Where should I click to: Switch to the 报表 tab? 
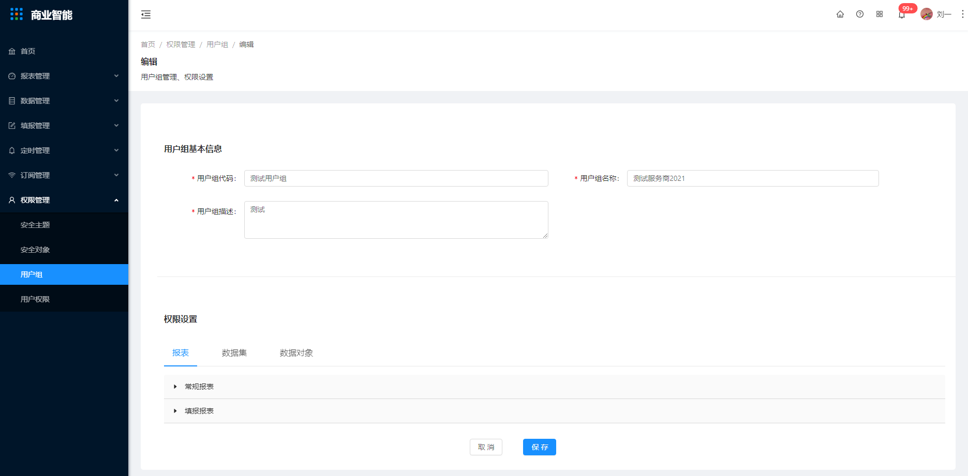coord(181,353)
